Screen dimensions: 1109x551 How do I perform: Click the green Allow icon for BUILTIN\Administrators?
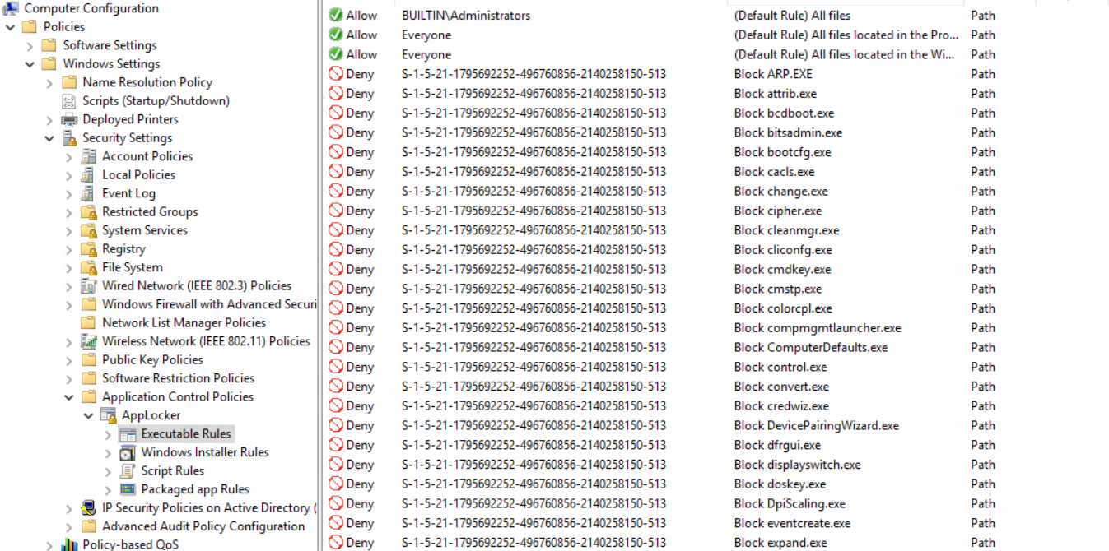point(335,16)
